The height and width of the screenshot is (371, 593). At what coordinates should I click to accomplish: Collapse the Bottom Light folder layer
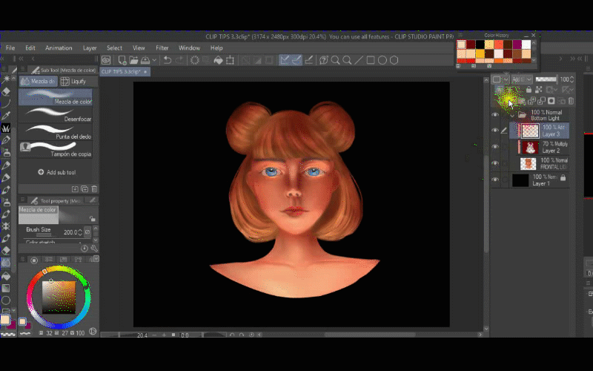pyautogui.click(x=511, y=116)
